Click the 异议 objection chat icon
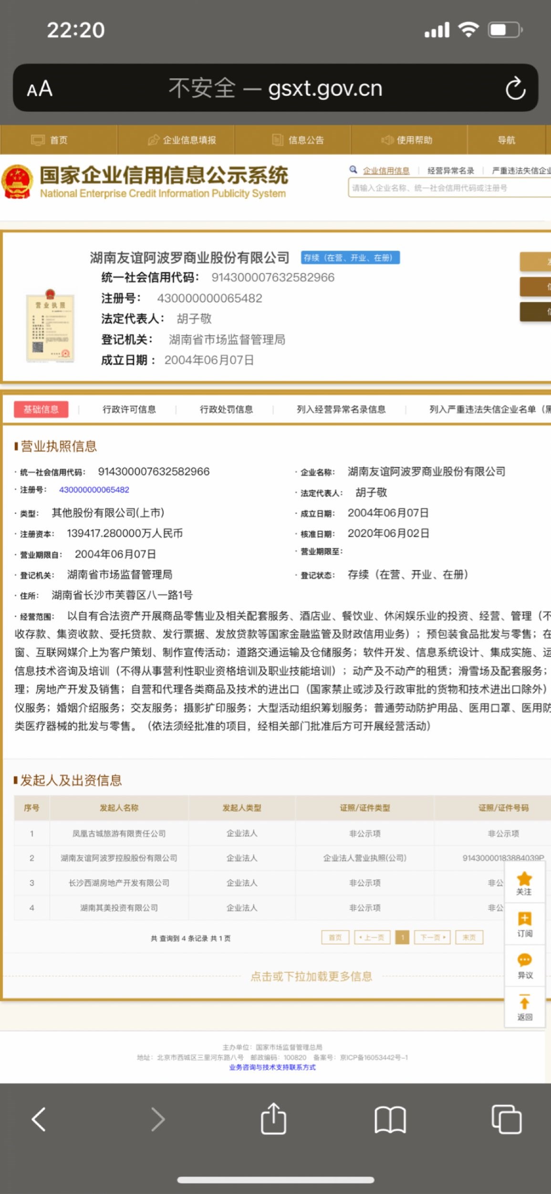 (x=524, y=966)
